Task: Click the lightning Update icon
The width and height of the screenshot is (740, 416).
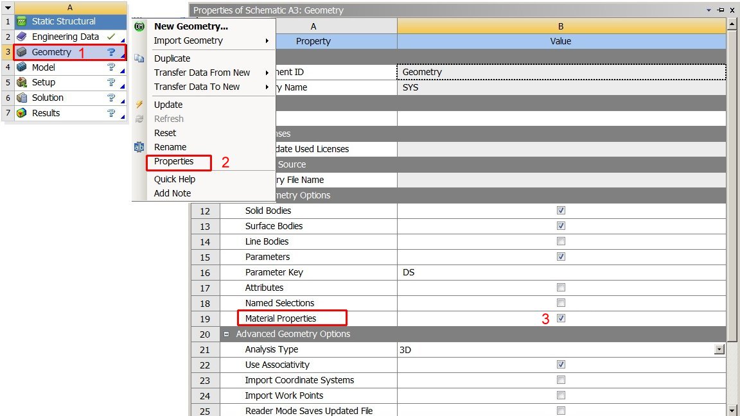Action: pyautogui.click(x=139, y=105)
